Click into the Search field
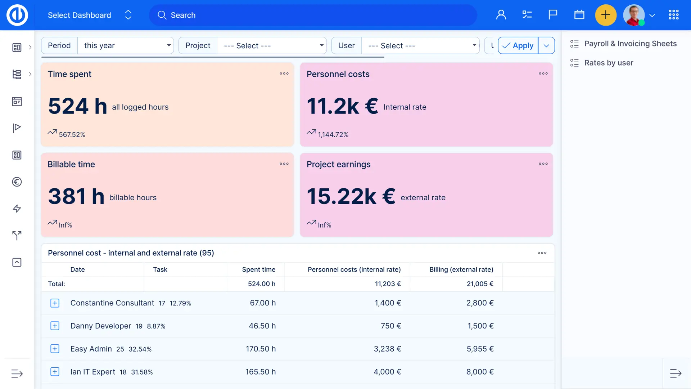 (x=313, y=15)
